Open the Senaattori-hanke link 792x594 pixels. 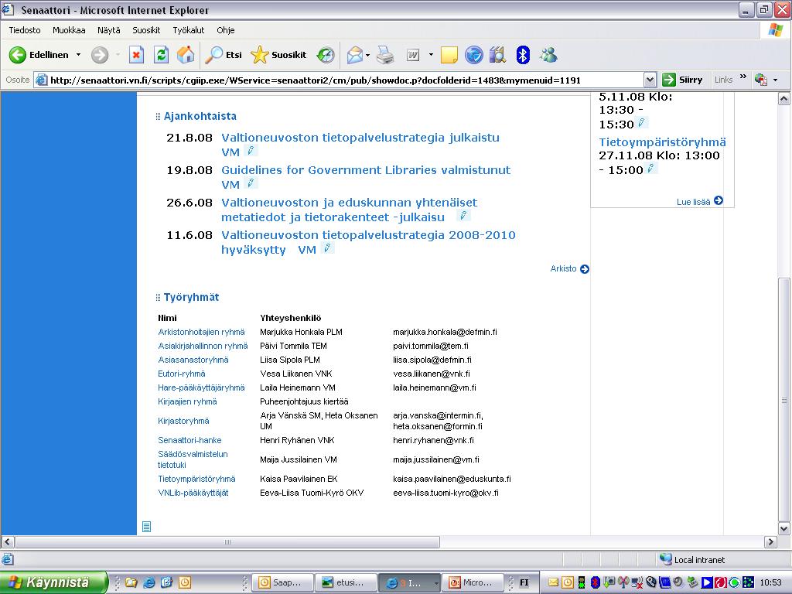189,440
